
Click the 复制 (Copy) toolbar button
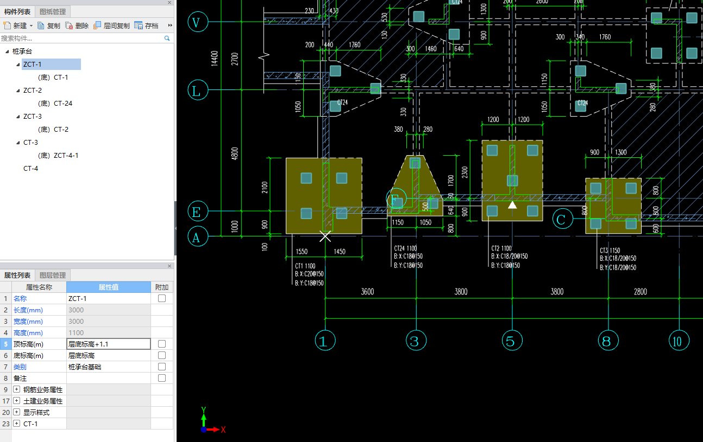[49, 25]
